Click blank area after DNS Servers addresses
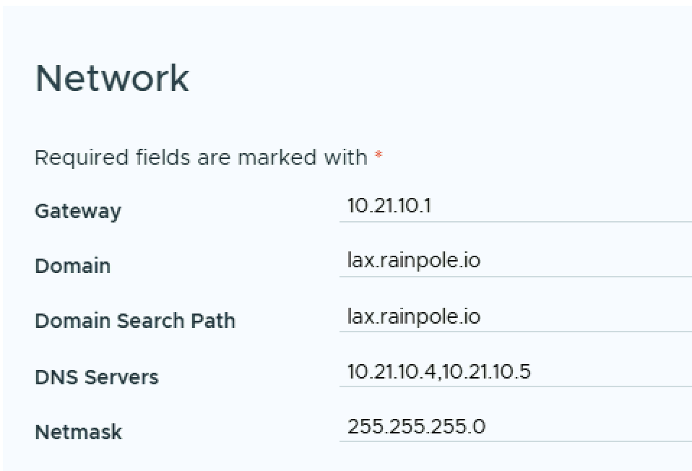 (x=614, y=371)
